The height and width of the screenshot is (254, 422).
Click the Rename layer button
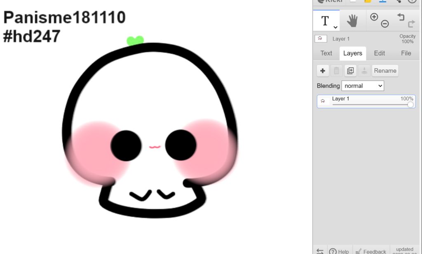(x=385, y=71)
